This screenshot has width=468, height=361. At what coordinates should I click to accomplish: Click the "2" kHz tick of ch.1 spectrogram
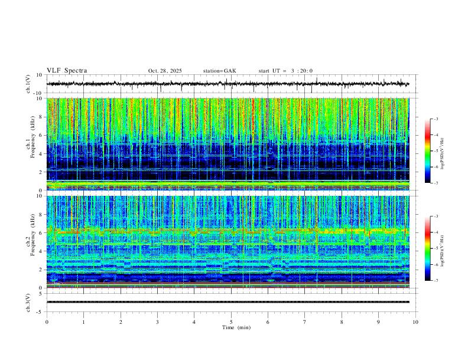click(x=41, y=172)
